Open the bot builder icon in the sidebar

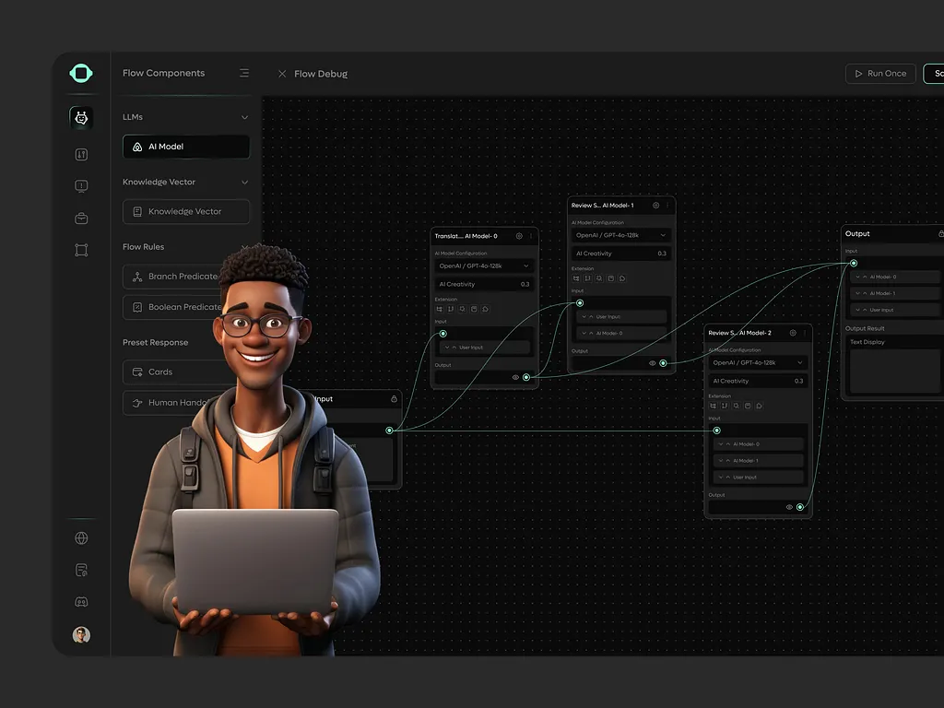(x=81, y=118)
